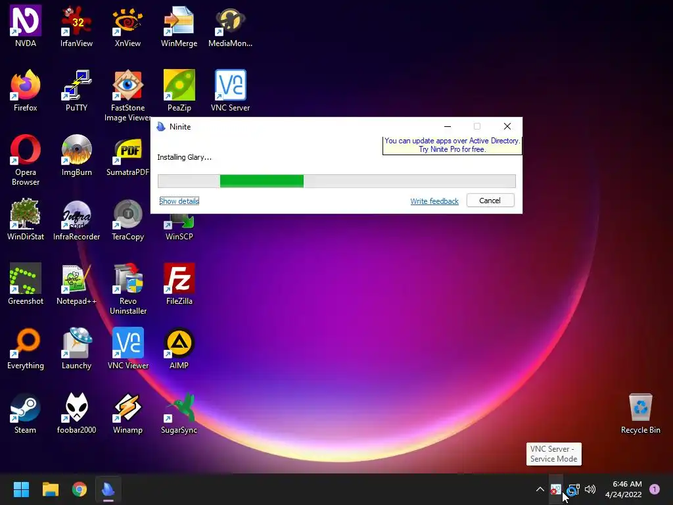
Task: Select the Winamp desktop icon
Action: [x=128, y=413]
